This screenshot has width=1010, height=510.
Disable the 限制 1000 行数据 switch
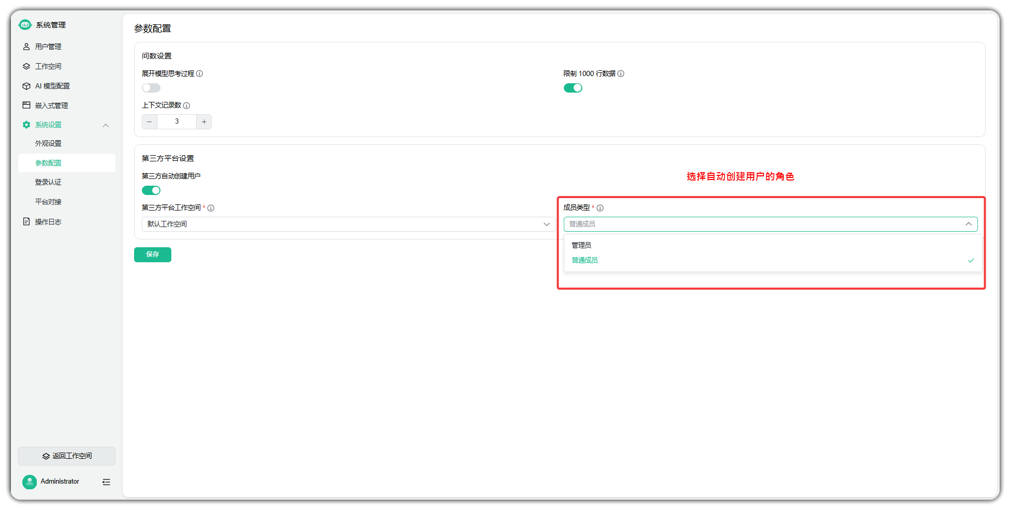coord(573,88)
